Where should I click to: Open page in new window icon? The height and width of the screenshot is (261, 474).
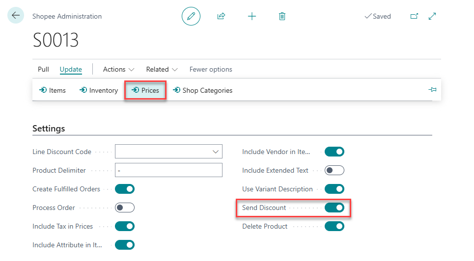coord(414,16)
